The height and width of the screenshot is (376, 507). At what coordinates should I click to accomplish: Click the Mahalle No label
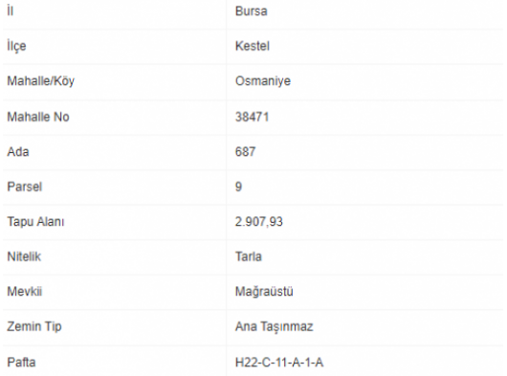pyautogui.click(x=38, y=117)
